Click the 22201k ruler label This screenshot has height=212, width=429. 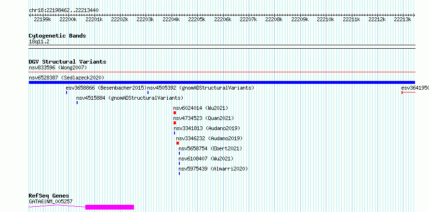point(94,19)
